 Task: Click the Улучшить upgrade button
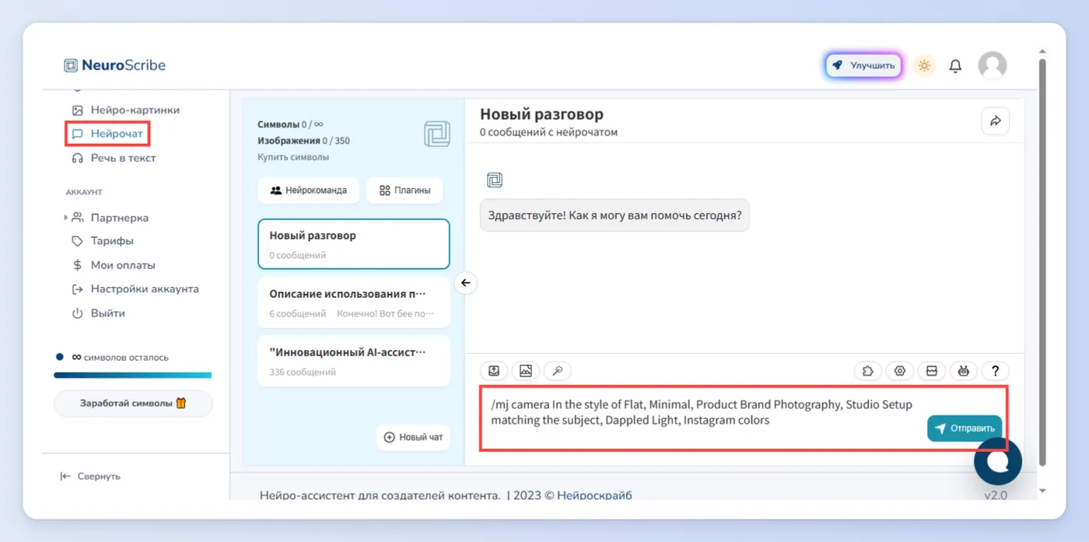coord(863,66)
